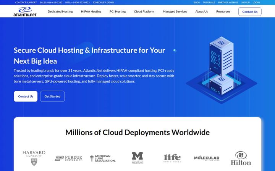The width and height of the screenshot is (275, 171).
Task: Expand the Managed Services menu
Action: (x=175, y=11)
